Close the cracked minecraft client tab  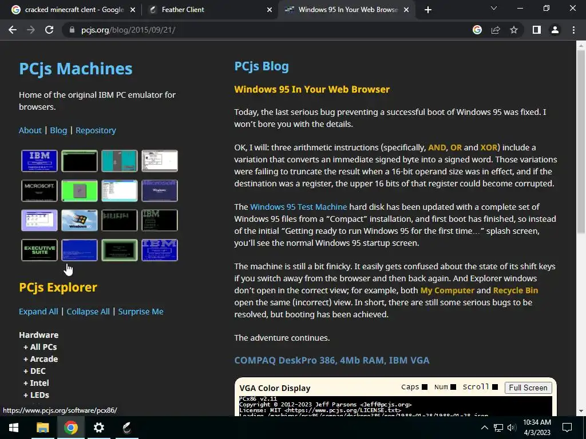coord(132,10)
